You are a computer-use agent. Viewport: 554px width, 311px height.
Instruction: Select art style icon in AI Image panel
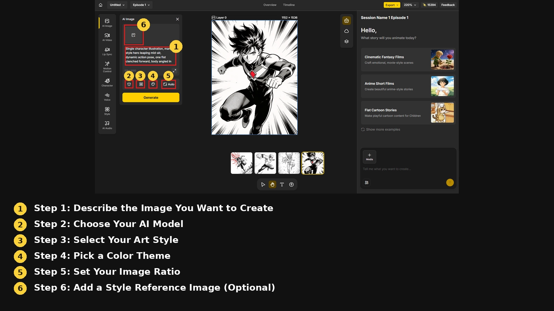(x=141, y=84)
